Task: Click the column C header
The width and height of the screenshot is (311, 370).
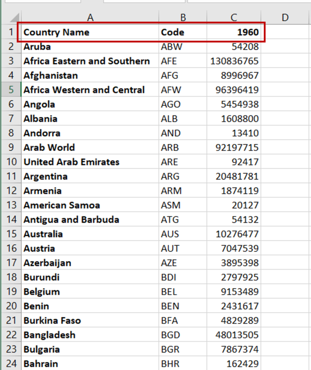Action: pos(234,17)
